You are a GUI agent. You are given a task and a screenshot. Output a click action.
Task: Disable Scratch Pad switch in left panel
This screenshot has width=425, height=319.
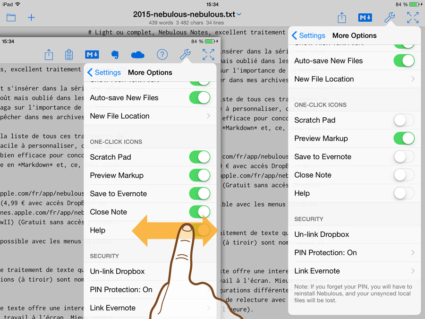pyautogui.click(x=200, y=157)
